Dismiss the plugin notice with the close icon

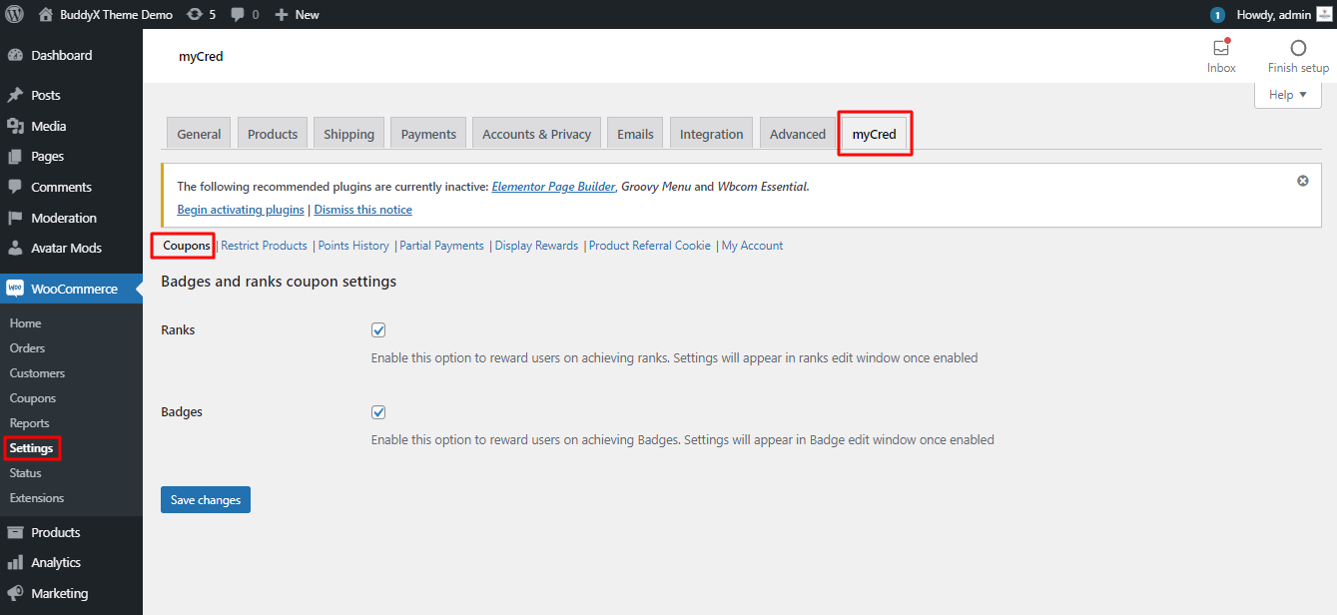coord(1302,181)
